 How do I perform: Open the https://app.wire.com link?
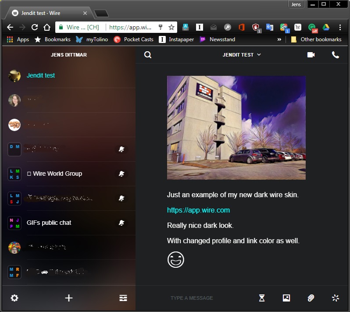point(198,210)
